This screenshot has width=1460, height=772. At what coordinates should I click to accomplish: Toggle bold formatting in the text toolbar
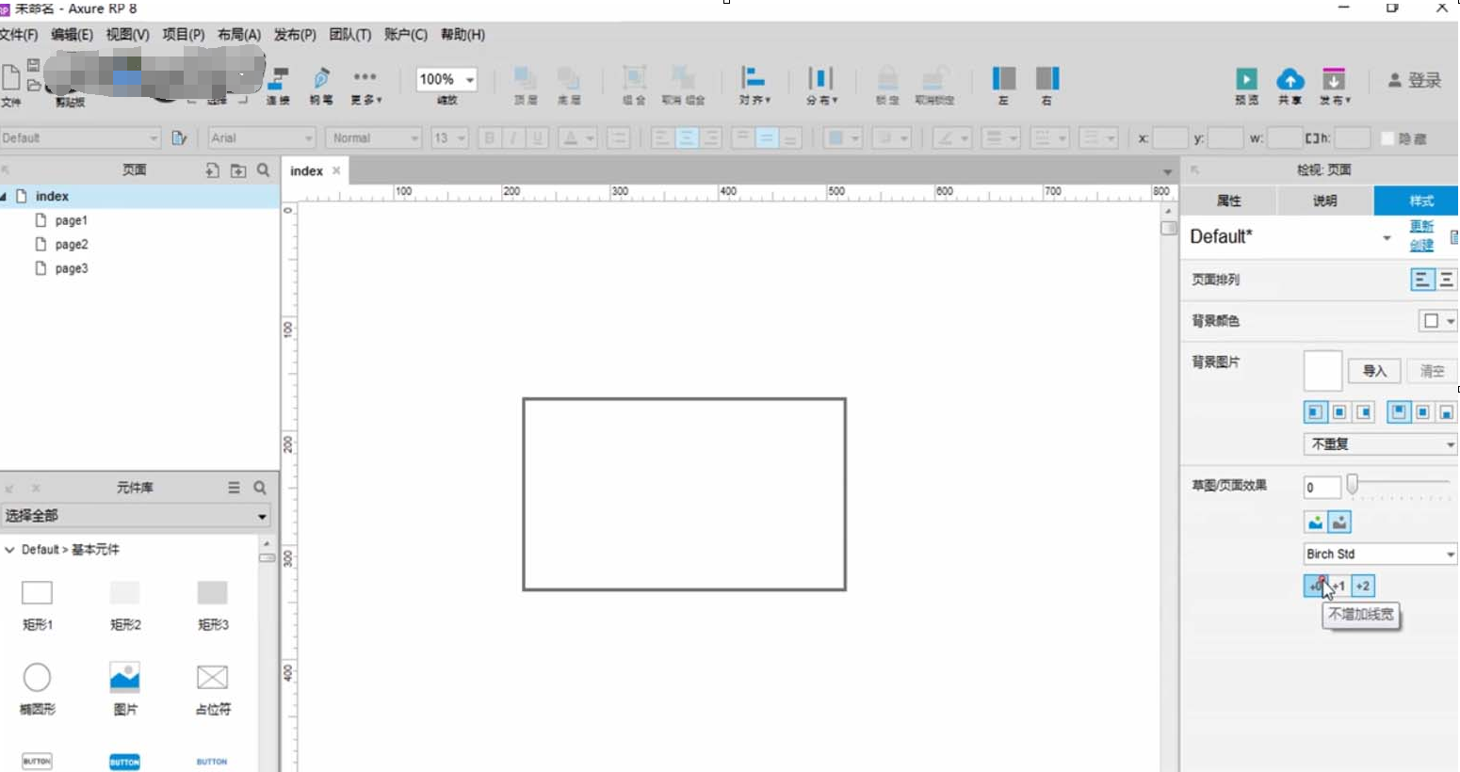pos(488,137)
